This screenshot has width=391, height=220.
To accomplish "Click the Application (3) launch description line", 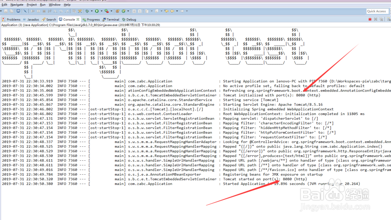I will [81, 25].
